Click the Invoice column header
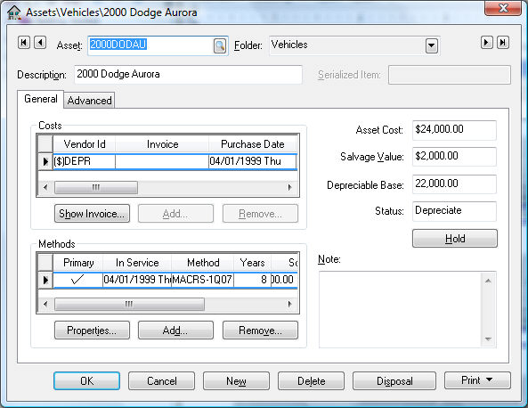 [x=162, y=144]
